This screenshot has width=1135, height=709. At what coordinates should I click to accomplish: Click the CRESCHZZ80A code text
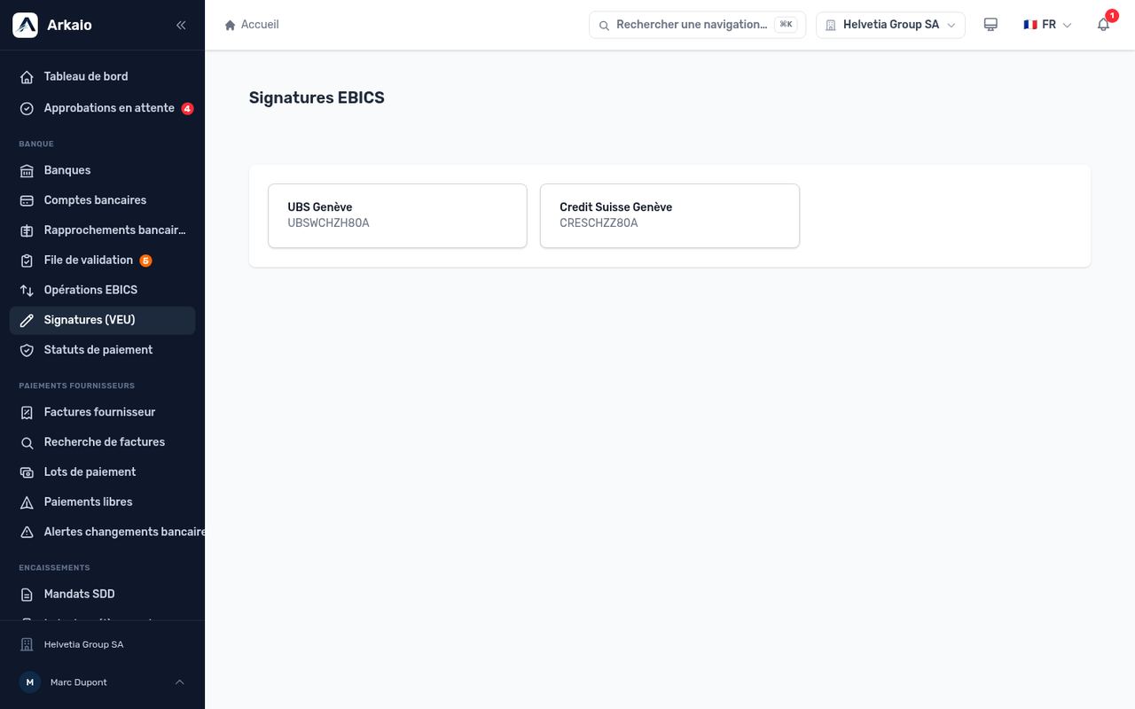click(599, 223)
